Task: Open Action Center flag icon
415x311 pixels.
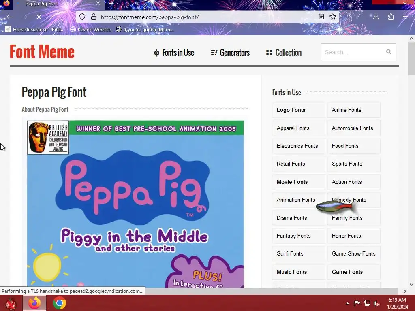Action: click(357, 303)
